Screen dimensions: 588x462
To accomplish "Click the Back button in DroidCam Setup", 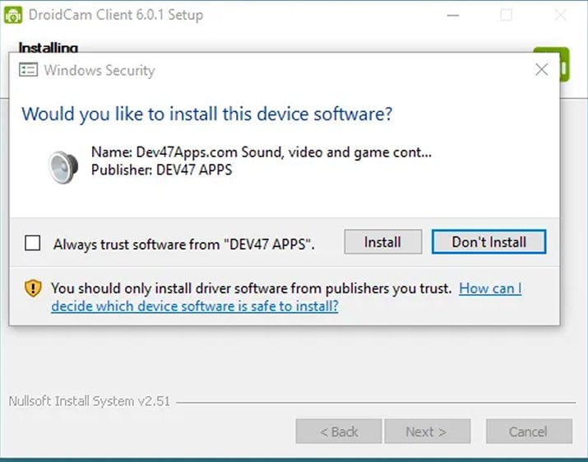I will coord(339,432).
